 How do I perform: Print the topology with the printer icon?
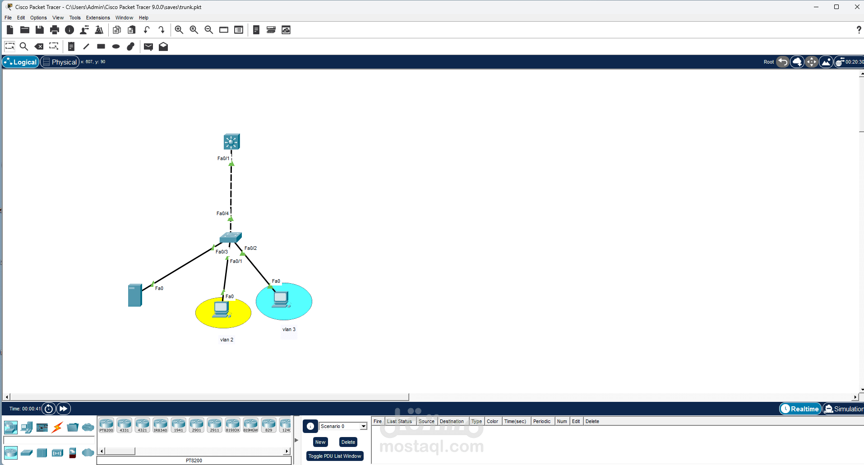tap(55, 30)
